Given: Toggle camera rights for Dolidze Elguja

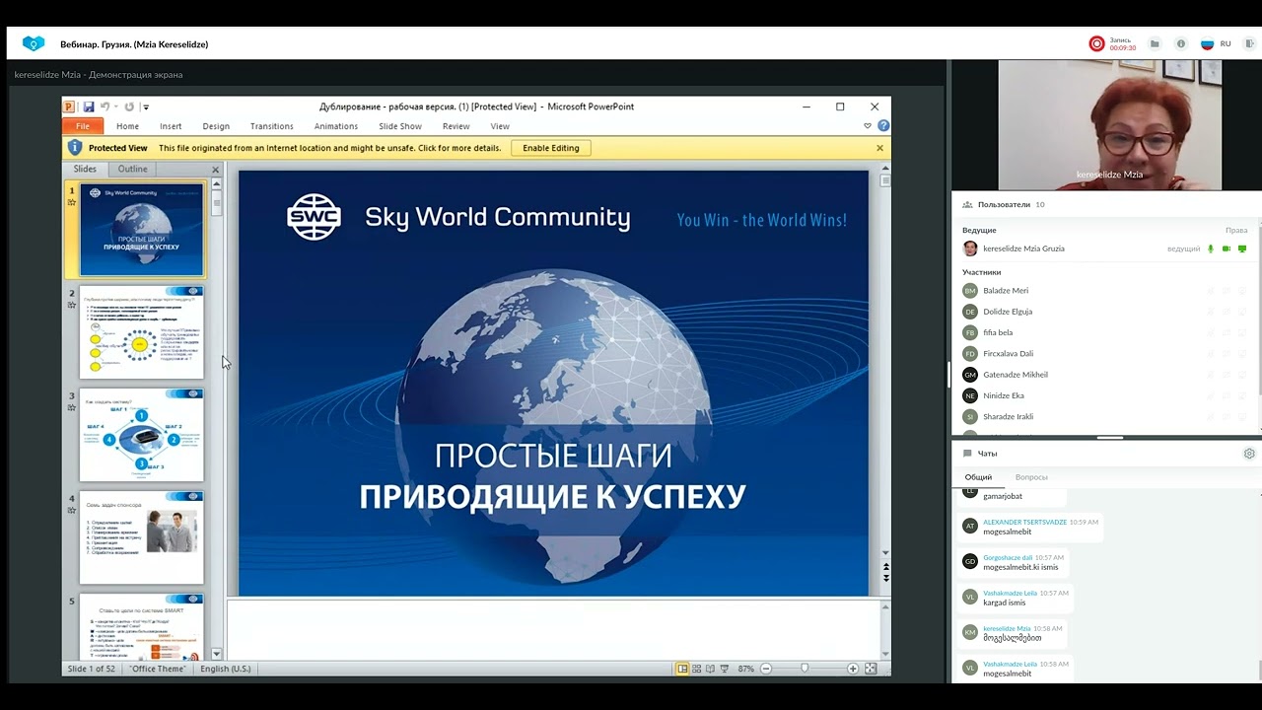Looking at the screenshot, I should coord(1227,312).
